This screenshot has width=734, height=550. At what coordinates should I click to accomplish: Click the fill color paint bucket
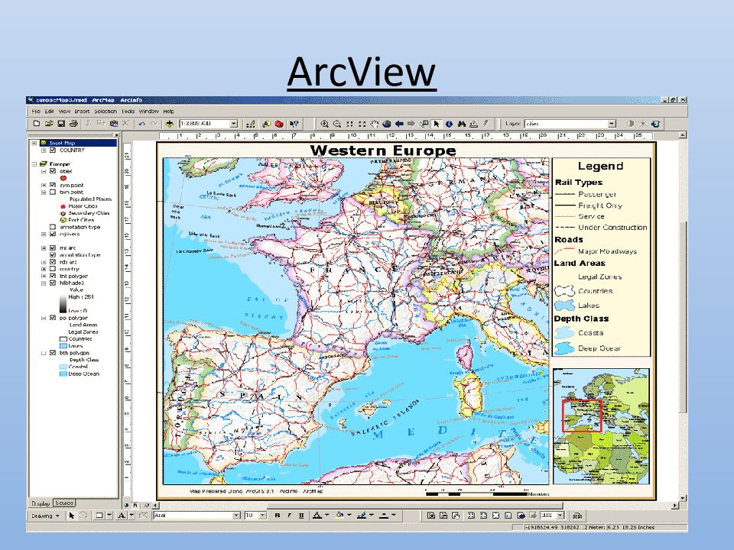pos(339,516)
